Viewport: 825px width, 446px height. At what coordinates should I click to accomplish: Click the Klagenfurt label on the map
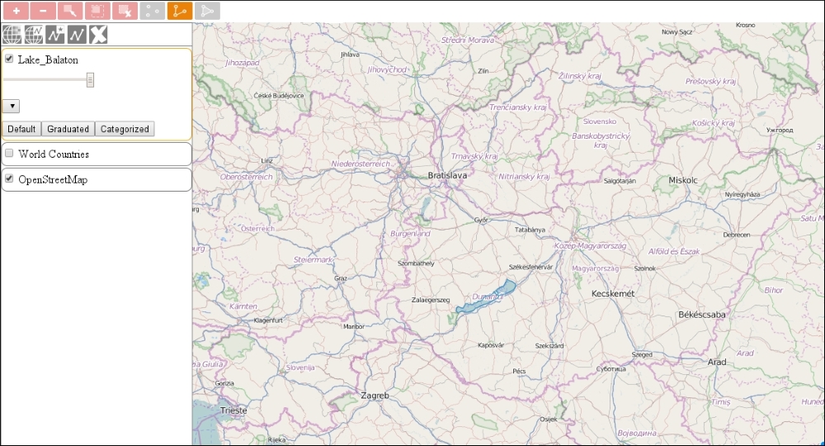[x=268, y=320]
